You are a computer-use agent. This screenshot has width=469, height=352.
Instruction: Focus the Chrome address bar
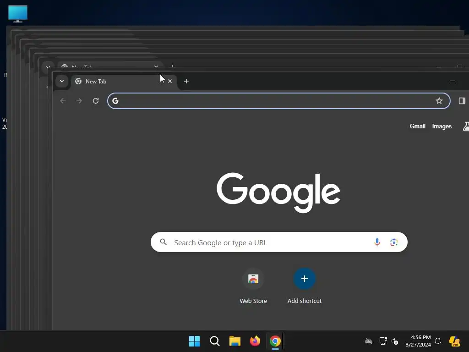tap(279, 101)
